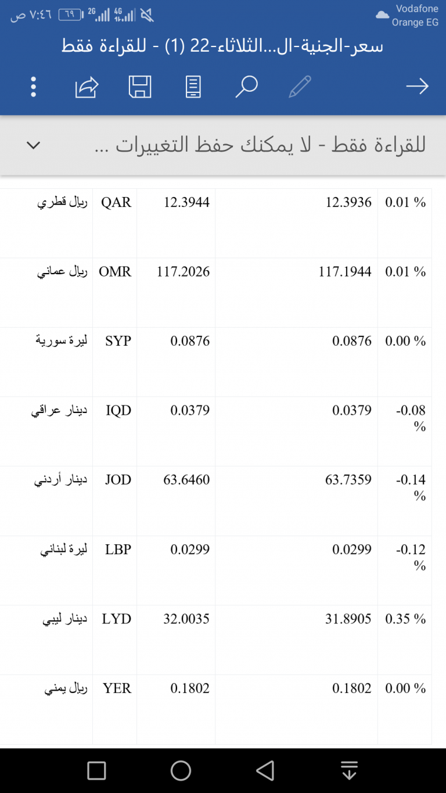The height and width of the screenshot is (793, 446).
Task: Open the three-dot overflow menu
Action: click(x=33, y=87)
